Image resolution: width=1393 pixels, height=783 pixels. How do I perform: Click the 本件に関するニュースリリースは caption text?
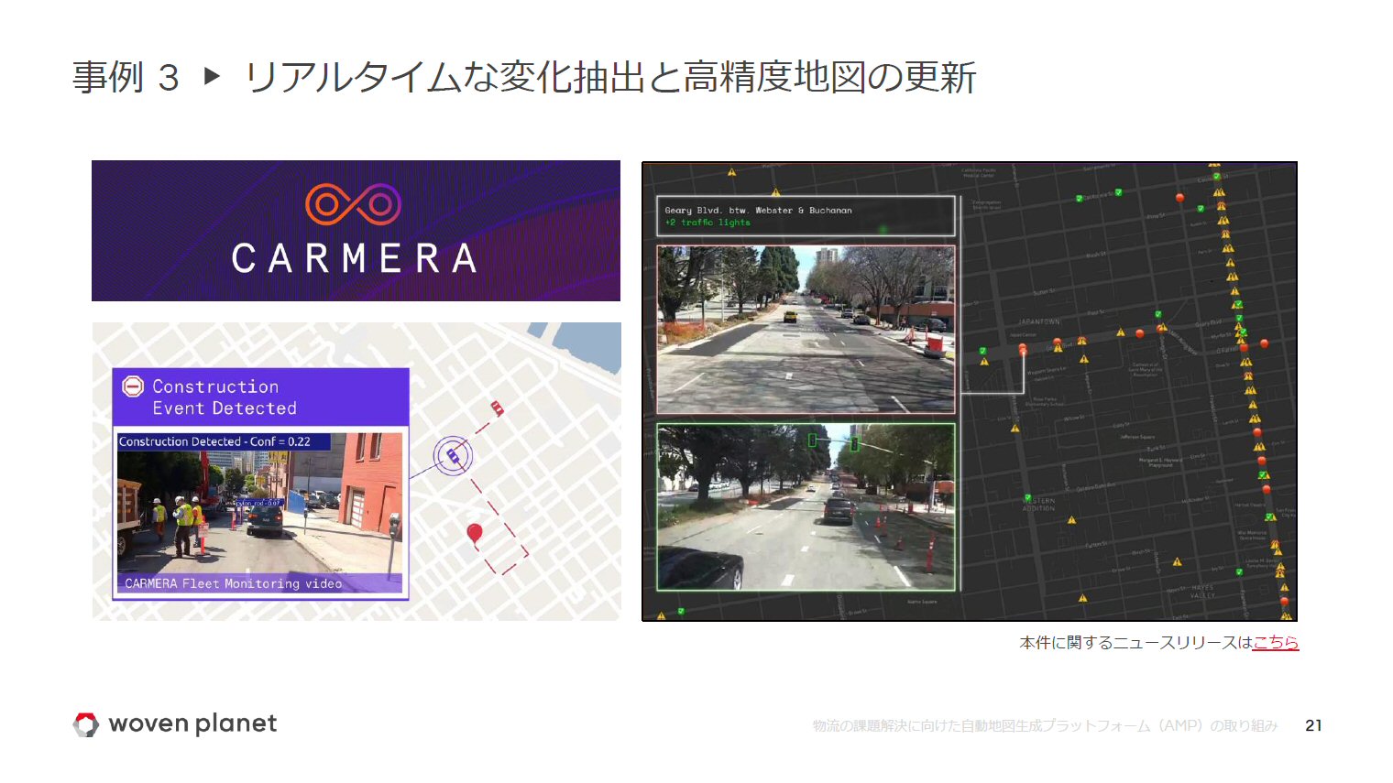[x=1135, y=643]
